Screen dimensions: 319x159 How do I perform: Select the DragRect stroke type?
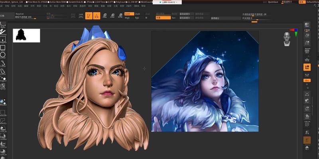coord(3,39)
